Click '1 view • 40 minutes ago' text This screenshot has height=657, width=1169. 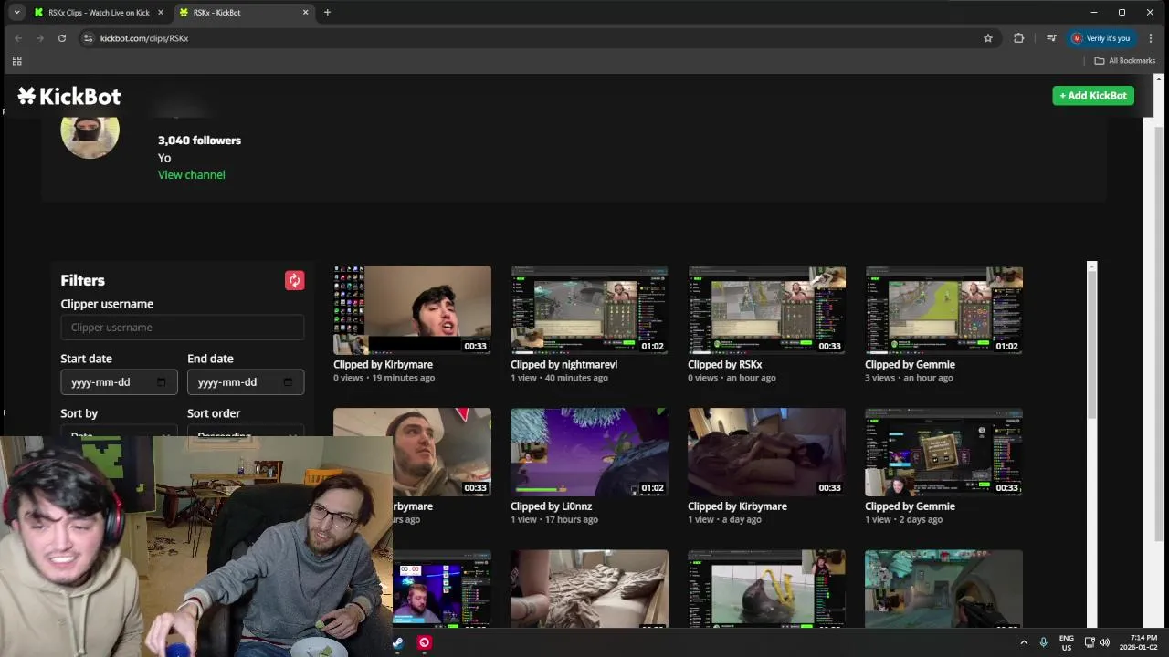559,378
